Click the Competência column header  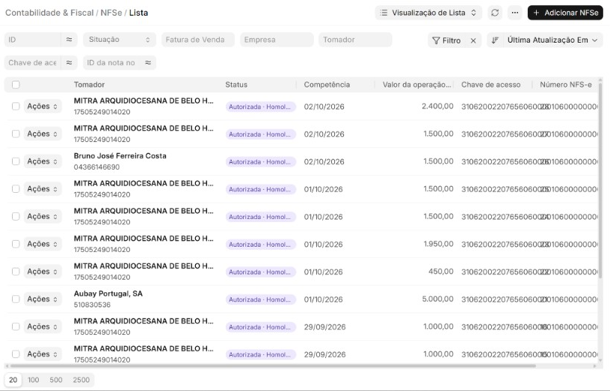(x=327, y=84)
